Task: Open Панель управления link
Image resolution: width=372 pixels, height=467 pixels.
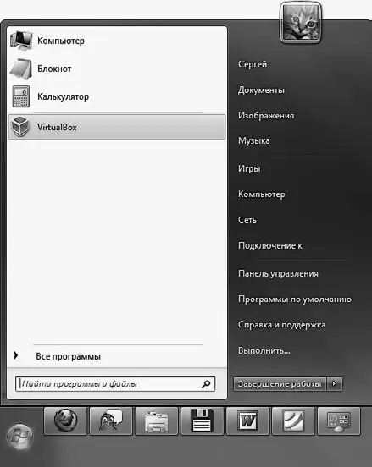Action: tap(278, 273)
